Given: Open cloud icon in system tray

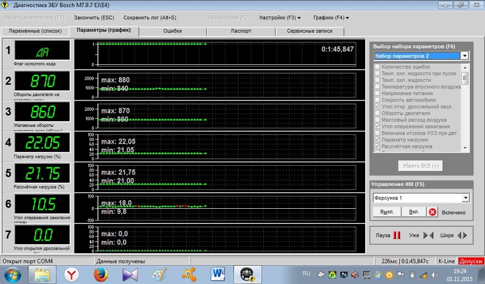Looking at the screenshot, I should [x=321, y=274].
